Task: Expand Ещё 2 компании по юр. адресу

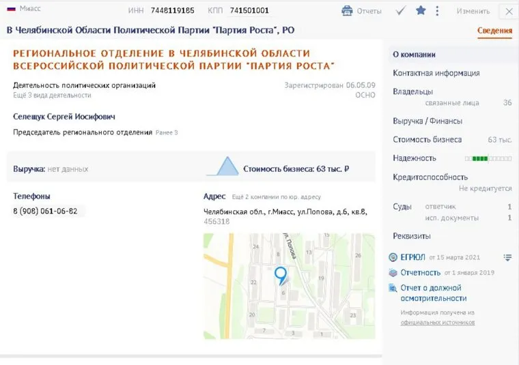Action: [276, 196]
